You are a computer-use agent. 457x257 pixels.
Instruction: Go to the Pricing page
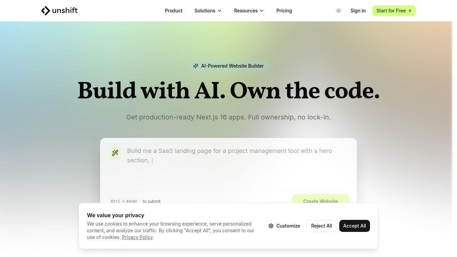(284, 11)
